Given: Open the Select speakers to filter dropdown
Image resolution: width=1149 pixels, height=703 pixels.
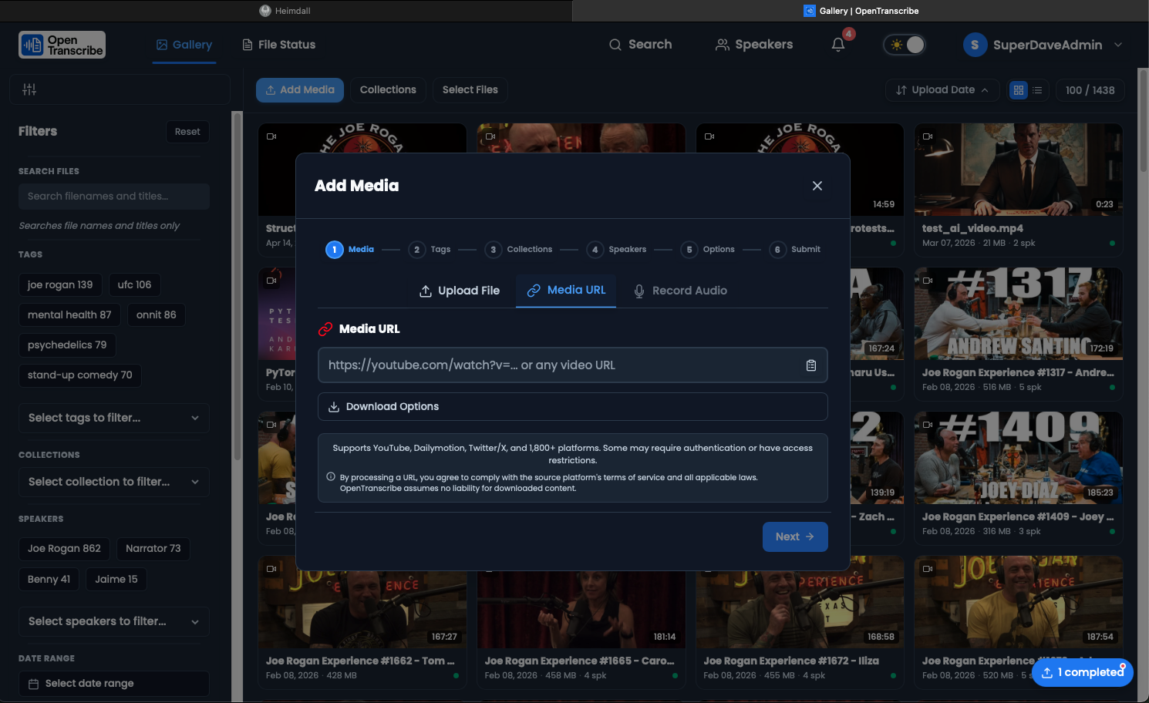Looking at the screenshot, I should pyautogui.click(x=114, y=621).
